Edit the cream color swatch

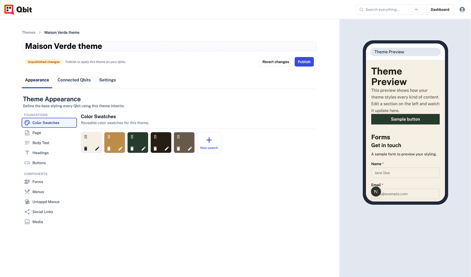click(97, 149)
